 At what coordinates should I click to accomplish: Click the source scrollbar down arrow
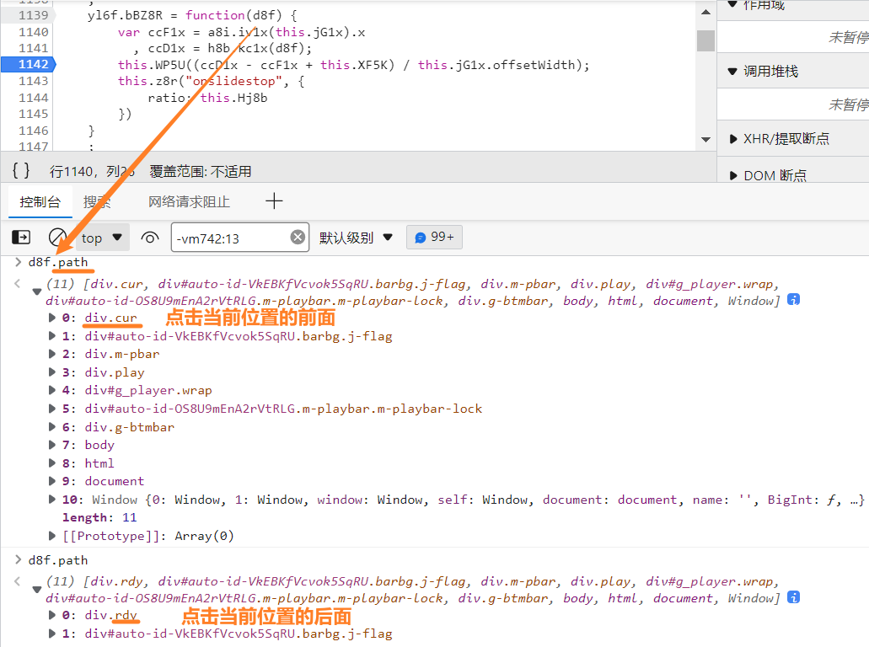(x=705, y=139)
